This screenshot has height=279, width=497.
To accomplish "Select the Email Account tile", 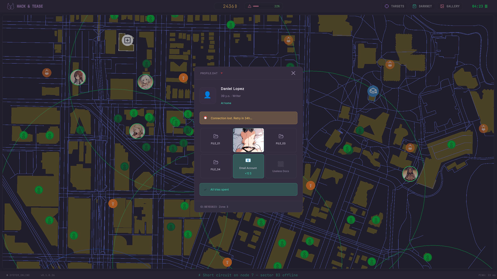I will [248, 166].
